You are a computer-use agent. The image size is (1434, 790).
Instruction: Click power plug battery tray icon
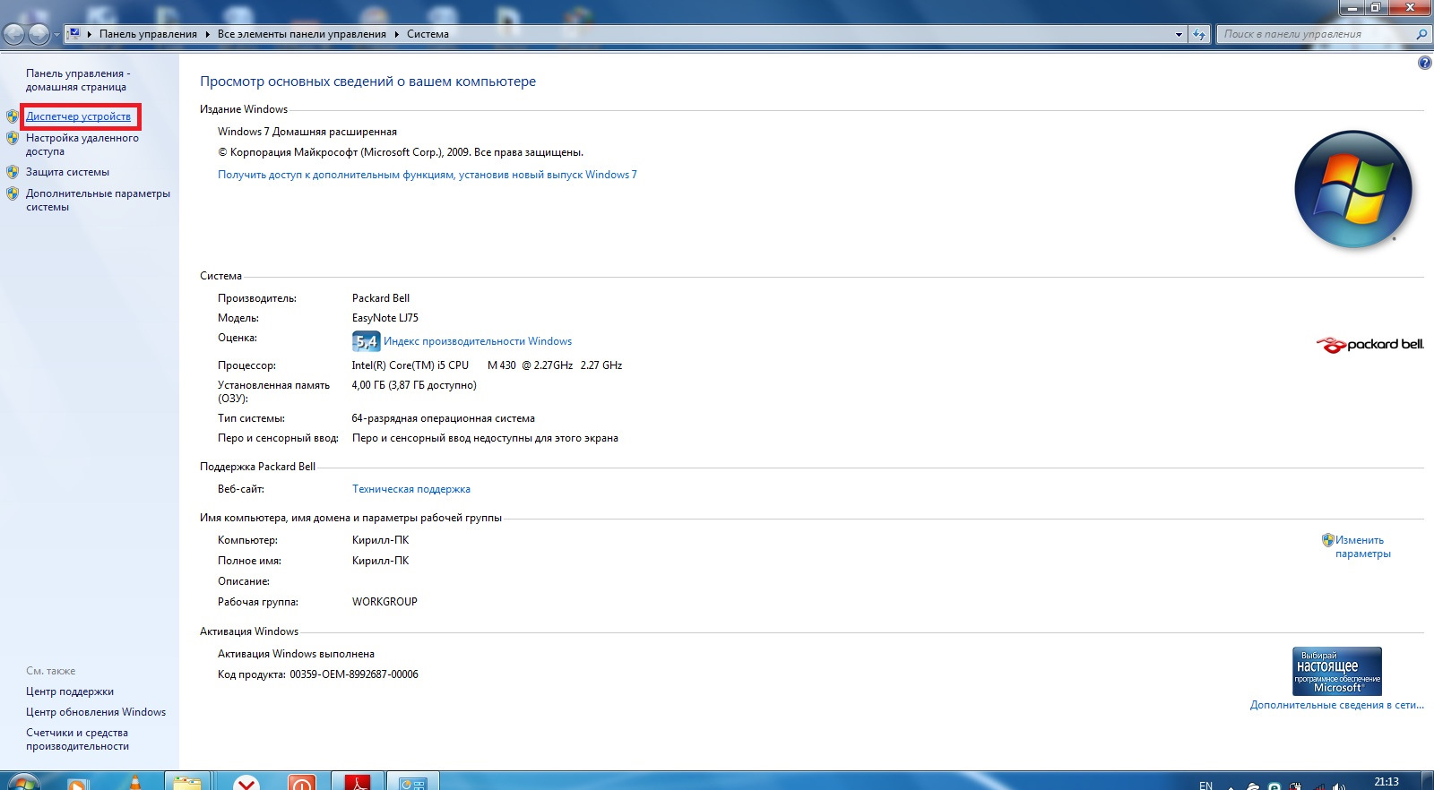pyautogui.click(x=1295, y=786)
